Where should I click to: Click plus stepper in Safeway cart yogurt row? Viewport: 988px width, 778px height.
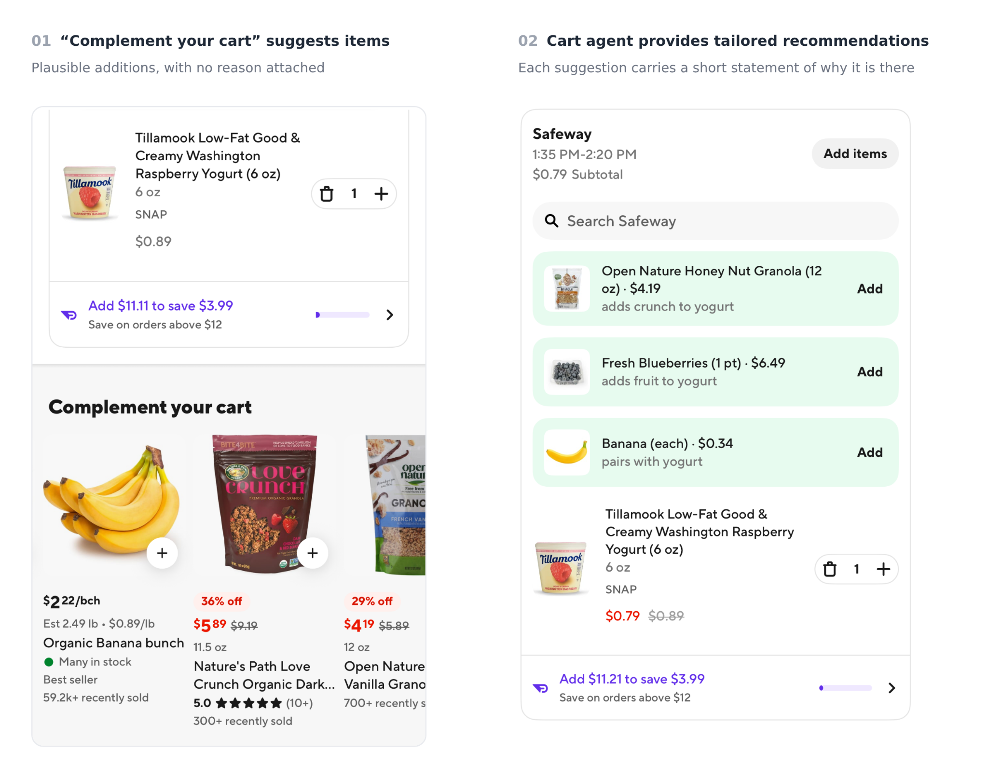pos(883,569)
